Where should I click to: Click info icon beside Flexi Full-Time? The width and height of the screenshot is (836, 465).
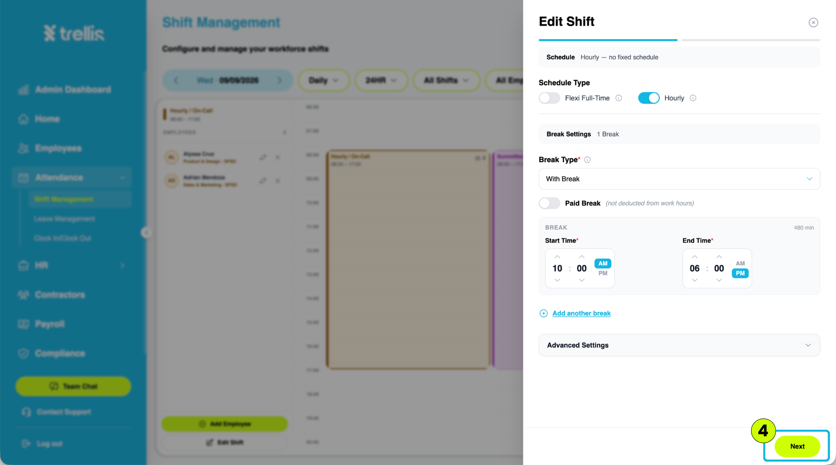[x=618, y=98]
